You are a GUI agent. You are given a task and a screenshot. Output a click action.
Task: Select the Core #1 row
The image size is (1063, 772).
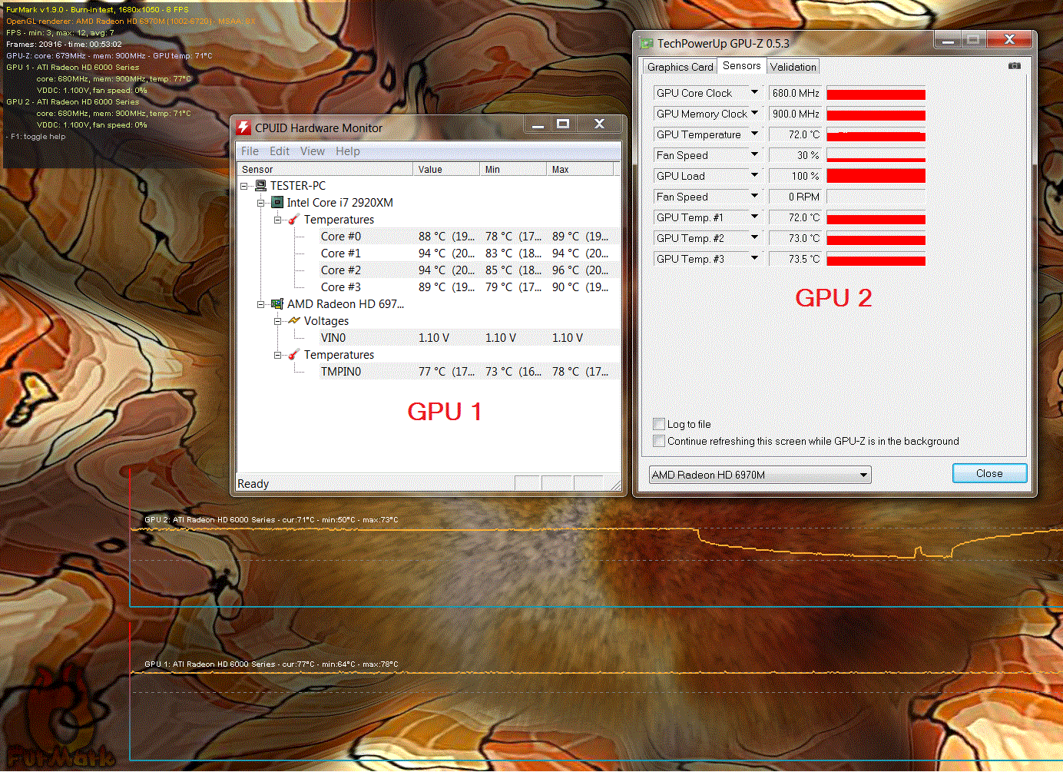click(x=469, y=253)
